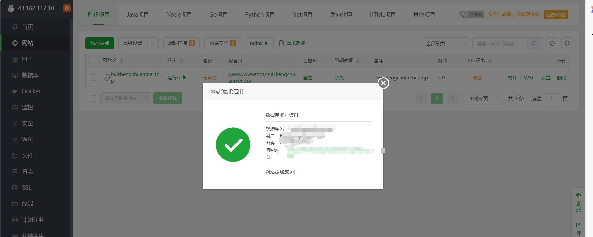The width and height of the screenshot is (593, 237).
Task: Click the 删除 action link
Action: click(x=562, y=78)
